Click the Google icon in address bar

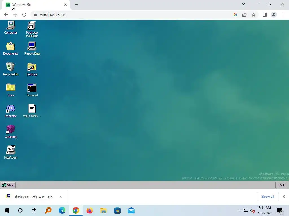(x=235, y=15)
